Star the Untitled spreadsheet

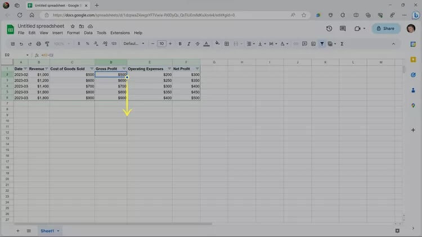(x=73, y=26)
